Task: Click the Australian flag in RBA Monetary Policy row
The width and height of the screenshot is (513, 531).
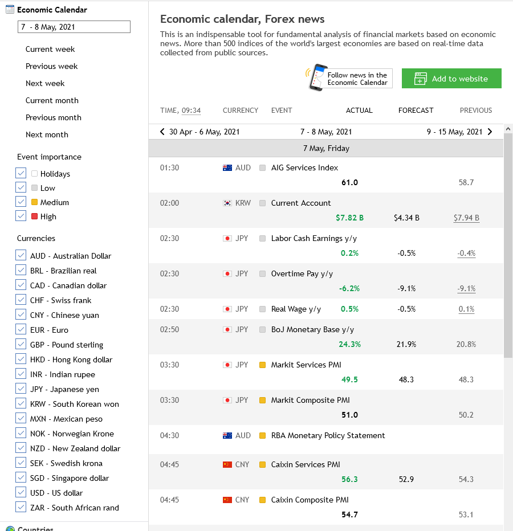Action: tap(227, 435)
